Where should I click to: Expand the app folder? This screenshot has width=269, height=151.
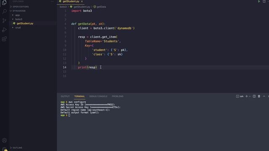click(18, 15)
